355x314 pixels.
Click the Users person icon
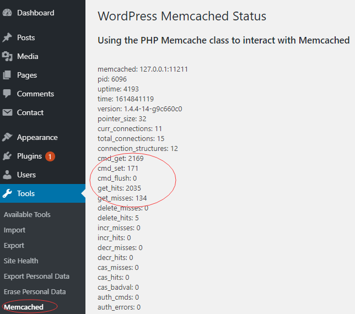pos(7,175)
